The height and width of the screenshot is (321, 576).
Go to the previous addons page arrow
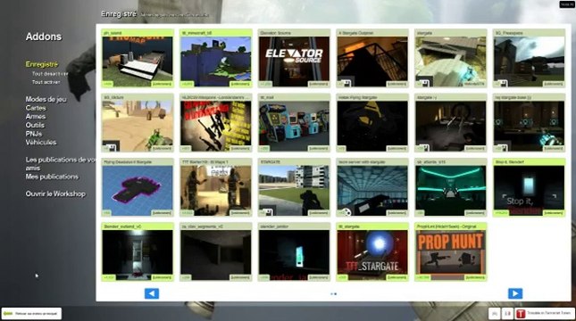click(x=152, y=293)
